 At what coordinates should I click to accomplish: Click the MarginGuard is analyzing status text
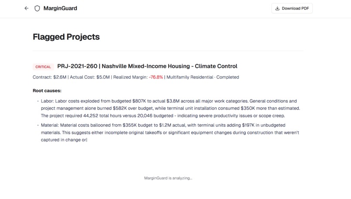pyautogui.click(x=168, y=178)
